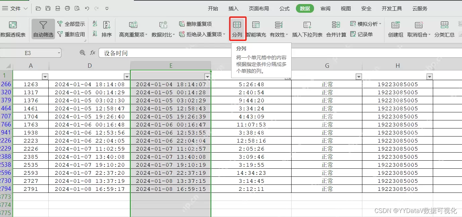Open the filter dropdown in column H

(x=429, y=77)
